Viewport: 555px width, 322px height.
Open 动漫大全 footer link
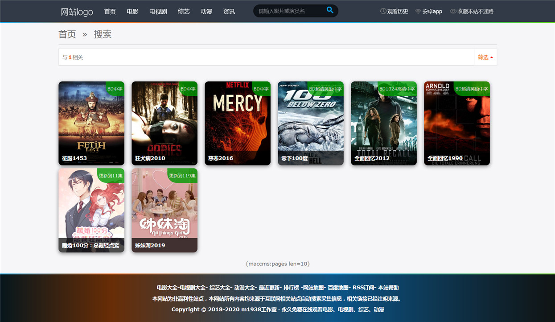(x=245, y=288)
